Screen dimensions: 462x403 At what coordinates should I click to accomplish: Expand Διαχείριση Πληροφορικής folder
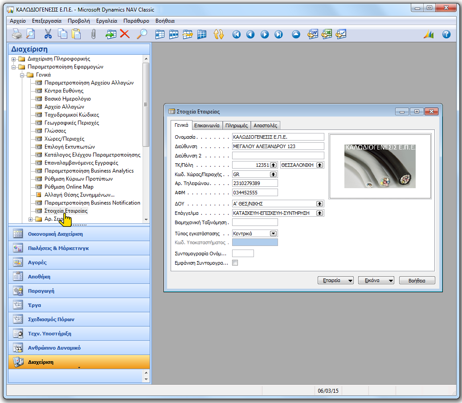point(13,59)
